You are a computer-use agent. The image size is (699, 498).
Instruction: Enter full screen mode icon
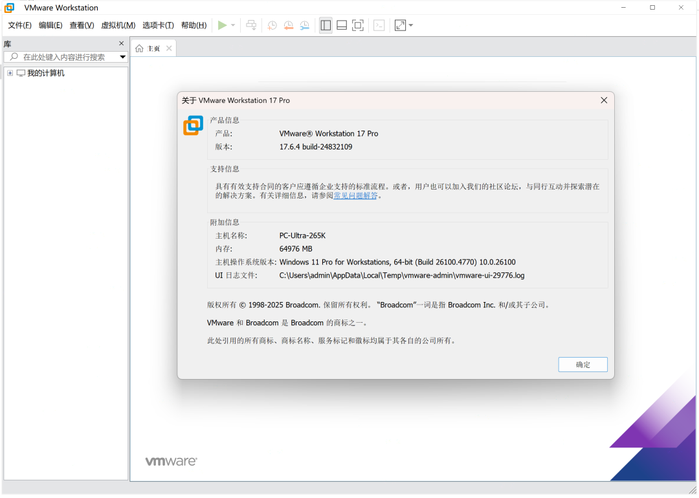(358, 25)
